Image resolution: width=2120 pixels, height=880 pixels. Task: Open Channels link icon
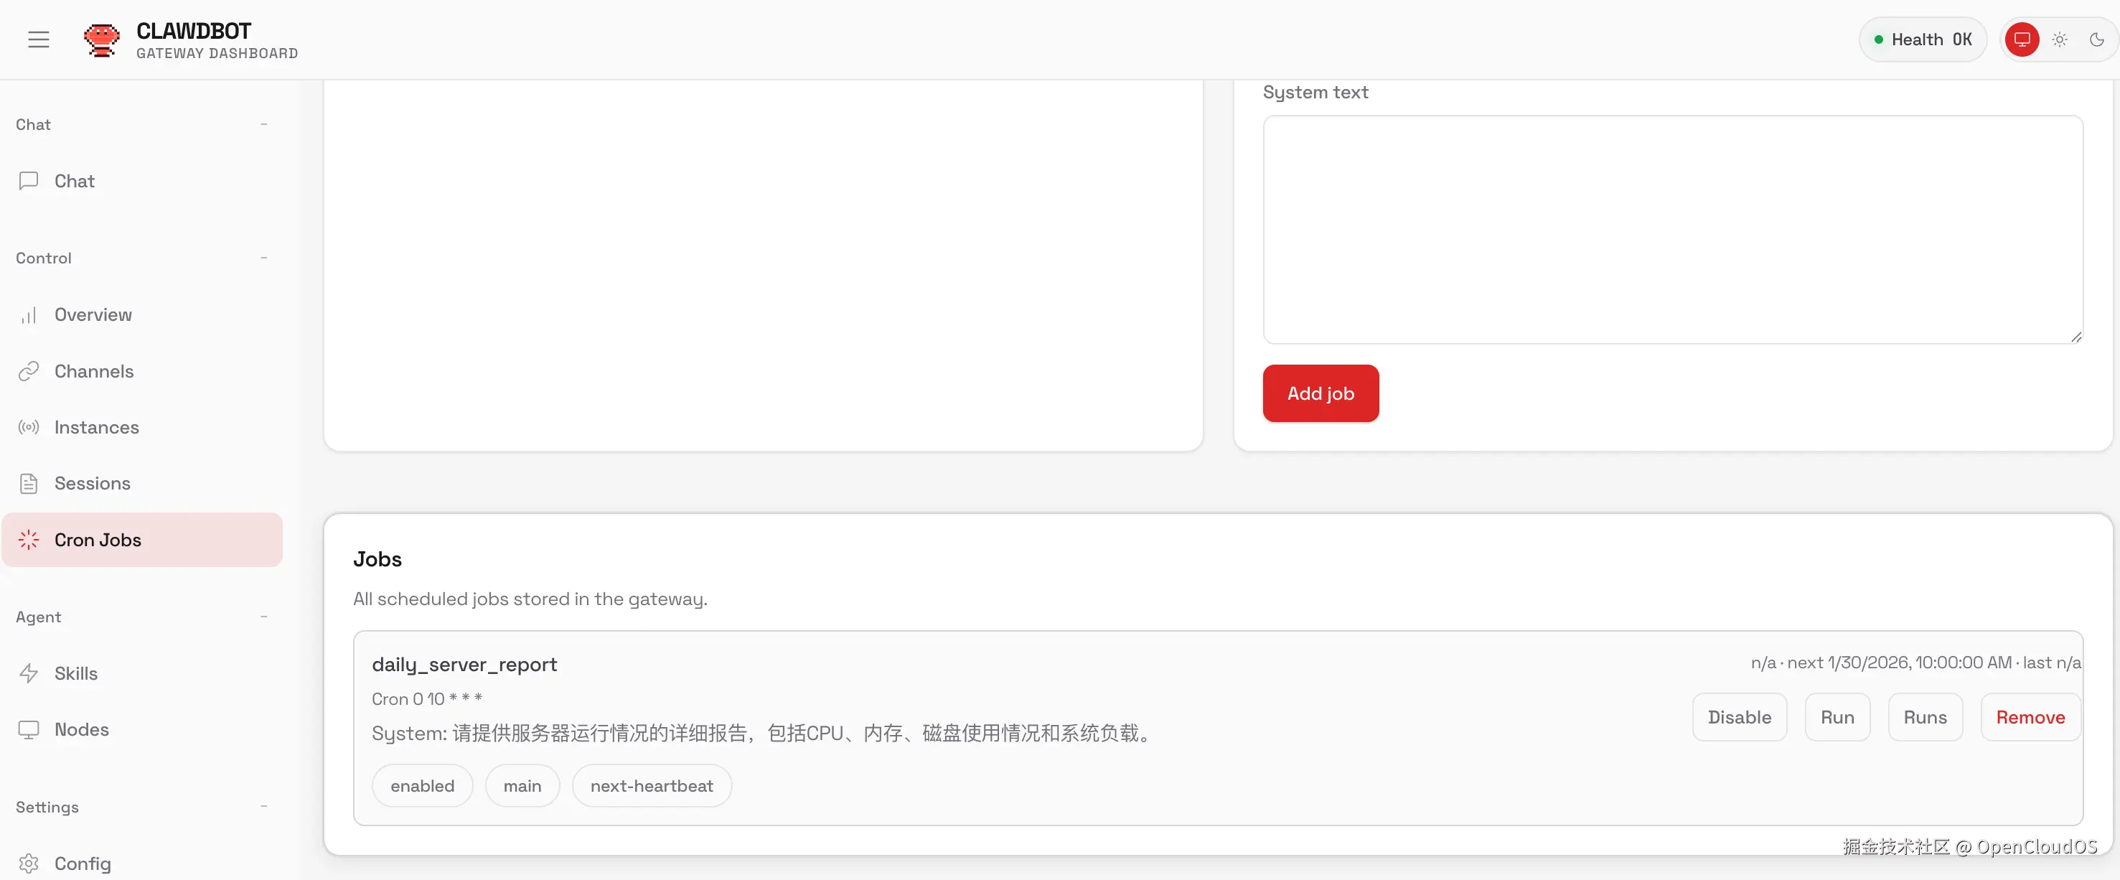point(29,371)
